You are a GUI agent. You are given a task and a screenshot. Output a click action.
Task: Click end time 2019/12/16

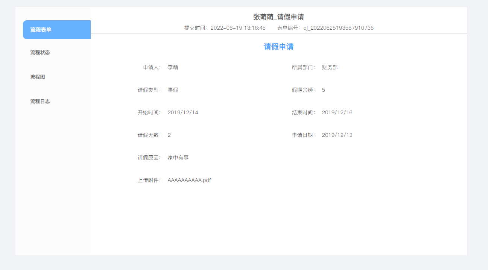pos(337,112)
